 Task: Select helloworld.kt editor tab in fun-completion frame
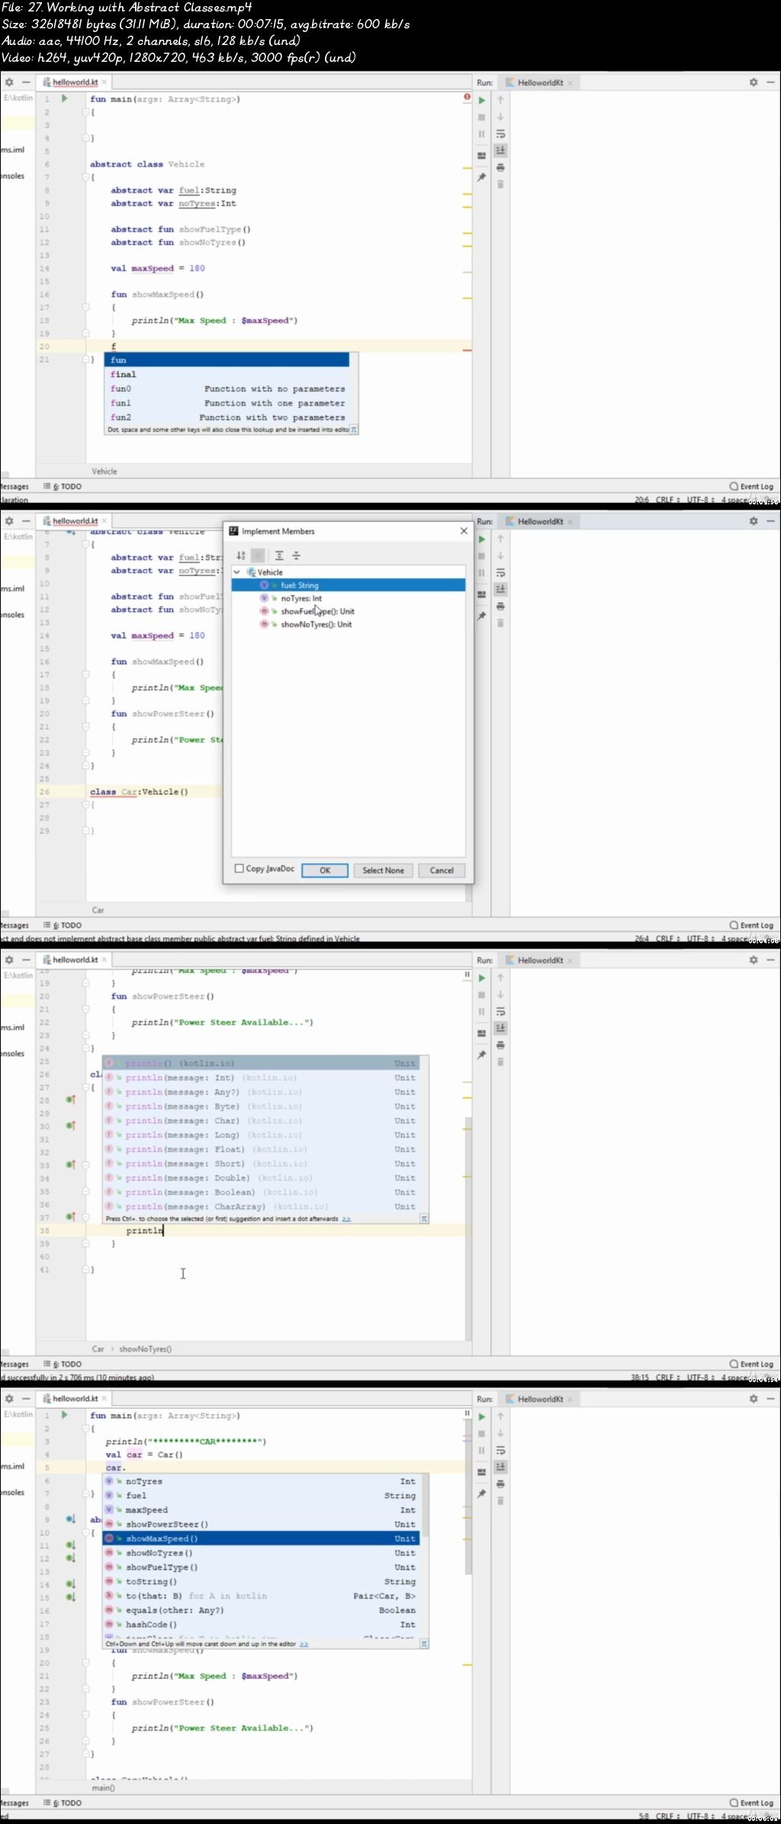coord(75,82)
